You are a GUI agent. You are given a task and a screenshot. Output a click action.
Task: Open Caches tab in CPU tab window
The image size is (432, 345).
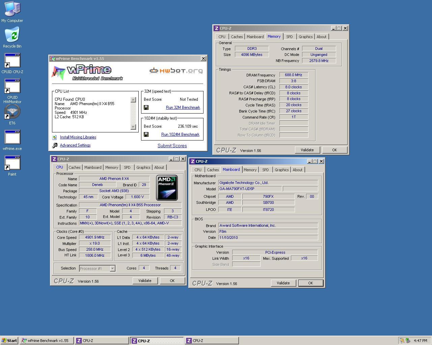(x=75, y=167)
